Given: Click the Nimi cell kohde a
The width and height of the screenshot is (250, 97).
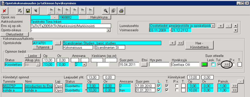Looking at the screenshot, I should 39,90.
